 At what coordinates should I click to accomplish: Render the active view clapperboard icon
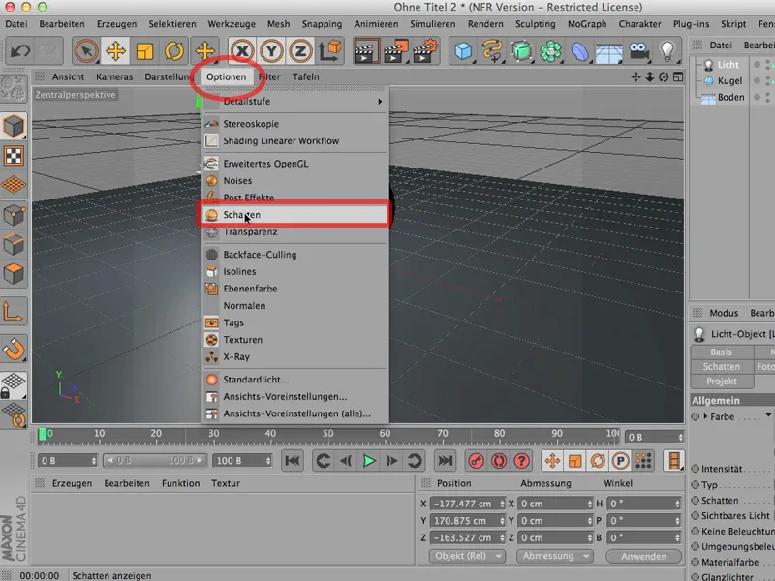coord(367,51)
